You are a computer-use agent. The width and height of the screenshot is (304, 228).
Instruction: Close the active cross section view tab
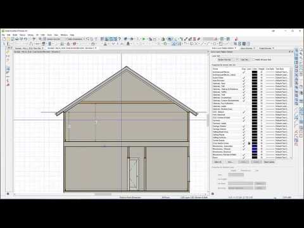[x=96, y=48]
